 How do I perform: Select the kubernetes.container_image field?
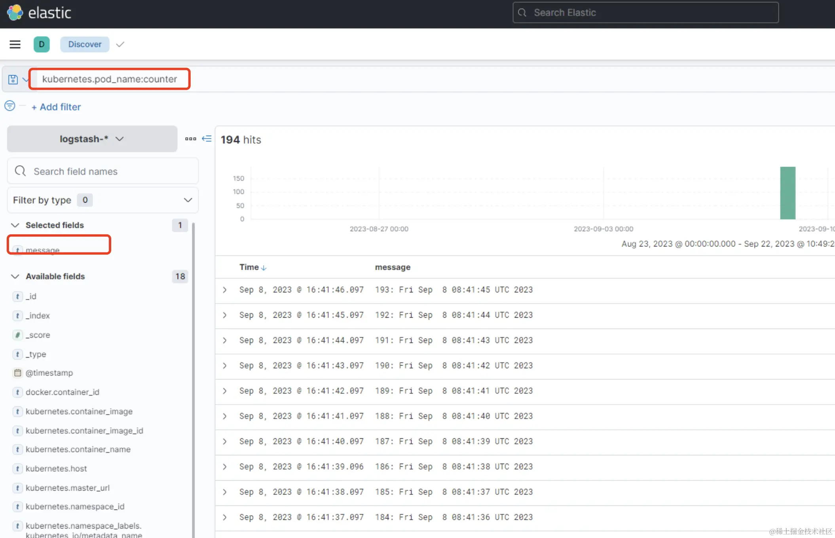[79, 411]
